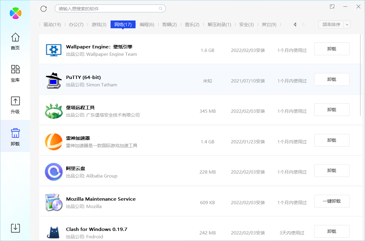365x241 pixels.
Task: Click the 堡塔远程工具 name text
Action: (x=80, y=107)
